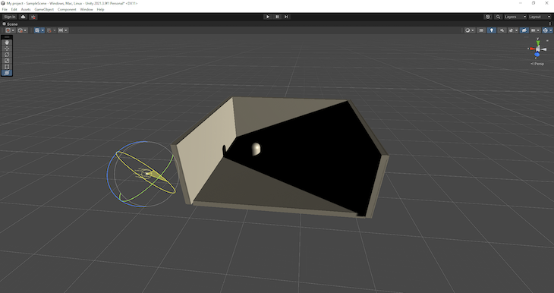Open the Layout dropdown
554x293 pixels.
click(539, 17)
